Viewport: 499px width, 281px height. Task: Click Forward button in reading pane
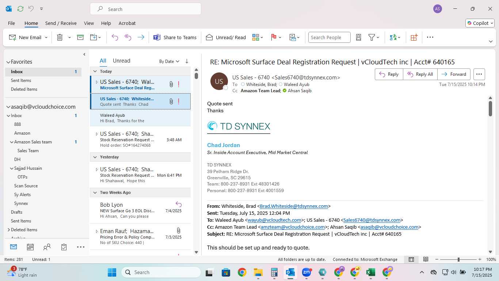[454, 74]
